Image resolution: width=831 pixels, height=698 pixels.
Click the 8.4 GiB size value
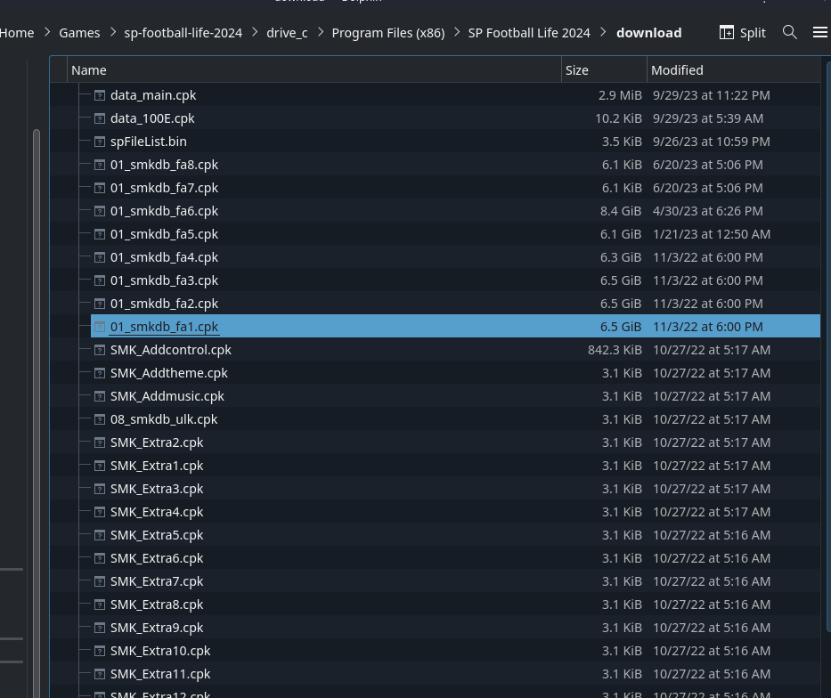[621, 211]
